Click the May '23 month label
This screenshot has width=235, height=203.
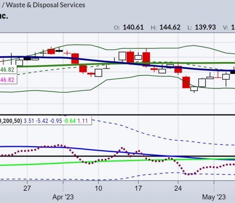point(214,197)
